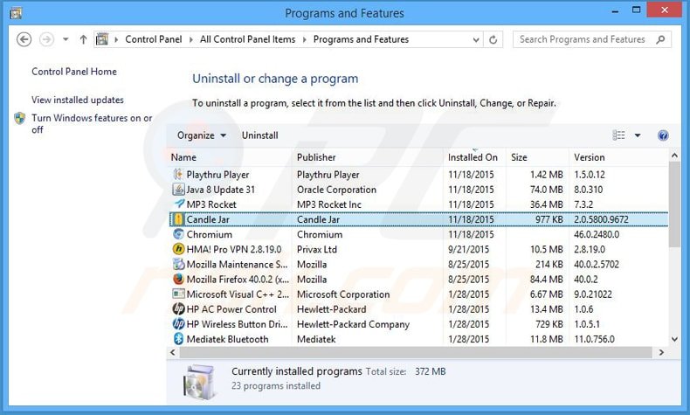
Task: Select the MP3 Rocket program icon
Action: [x=178, y=204]
